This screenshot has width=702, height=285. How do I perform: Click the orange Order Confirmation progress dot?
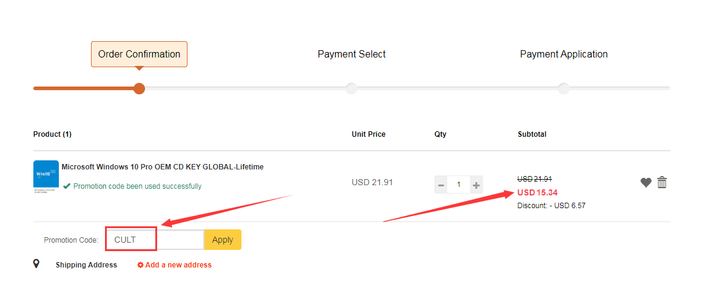point(139,88)
